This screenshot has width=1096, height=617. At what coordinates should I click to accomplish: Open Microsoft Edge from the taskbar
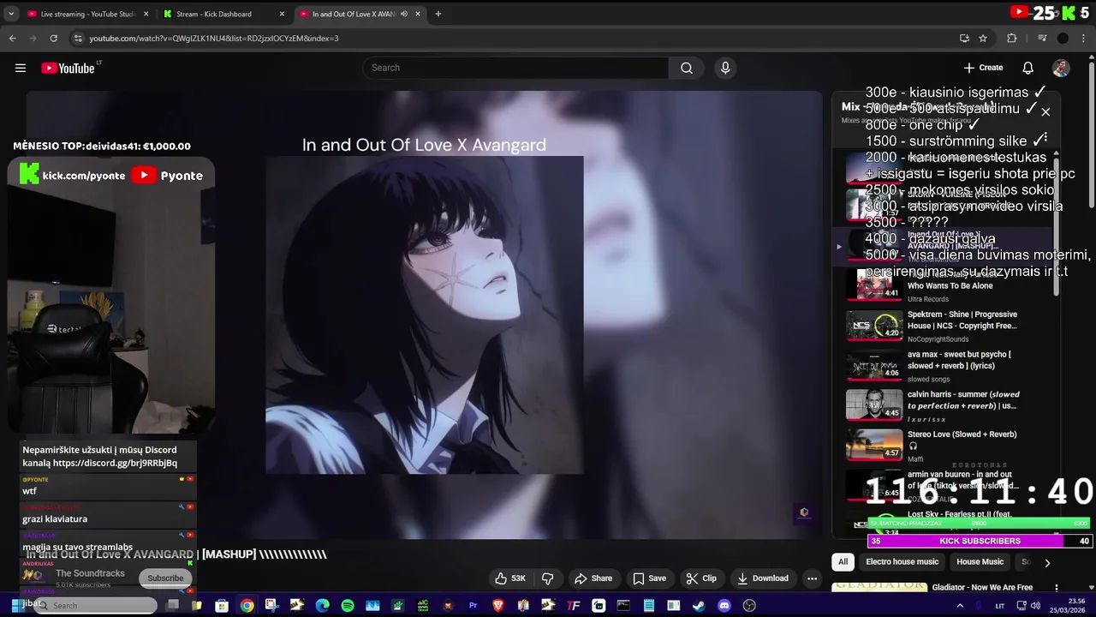coord(322,606)
